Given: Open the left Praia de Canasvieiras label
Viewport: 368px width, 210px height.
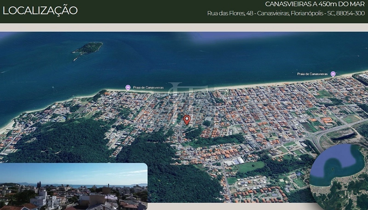Looking at the screenshot, I should click(x=148, y=87).
